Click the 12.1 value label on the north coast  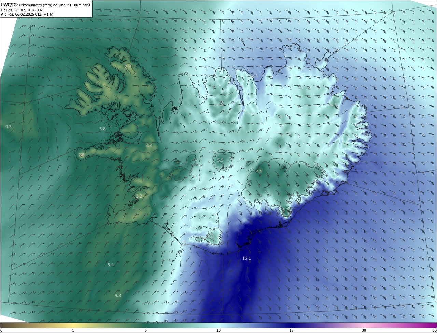[253, 75]
